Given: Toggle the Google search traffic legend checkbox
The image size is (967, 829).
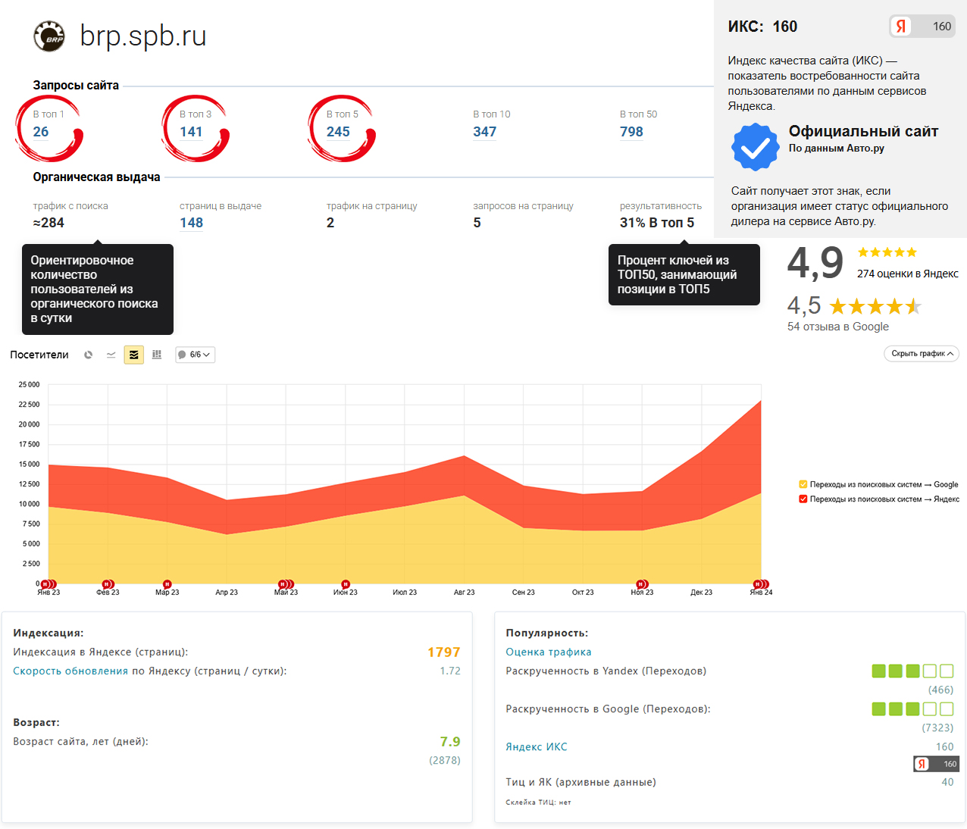Looking at the screenshot, I should point(803,484).
